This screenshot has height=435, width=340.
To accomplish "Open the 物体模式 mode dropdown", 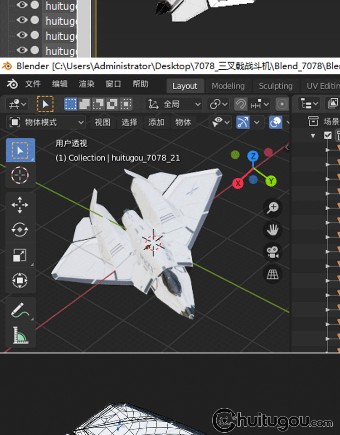I will [46, 122].
